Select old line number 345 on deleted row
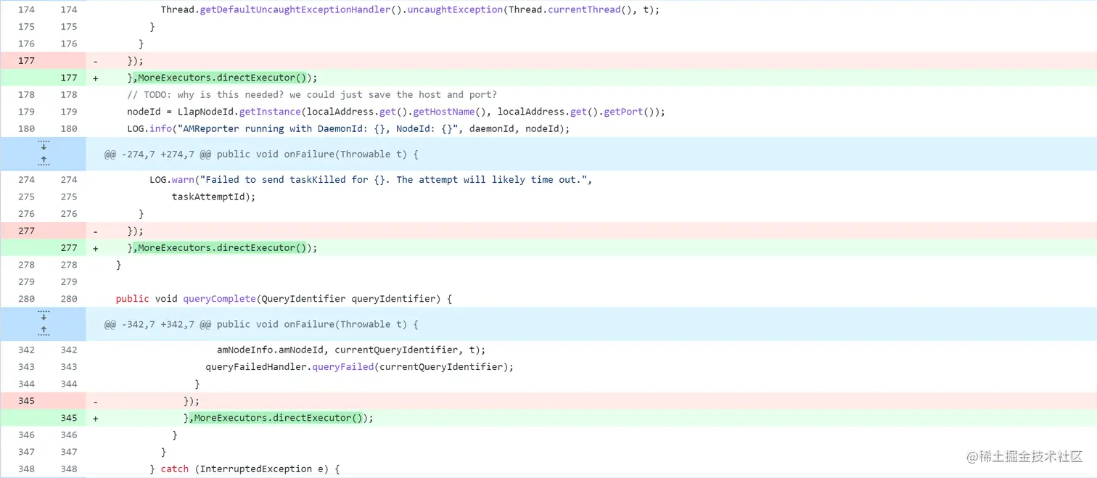The width and height of the screenshot is (1097, 478). click(x=26, y=400)
